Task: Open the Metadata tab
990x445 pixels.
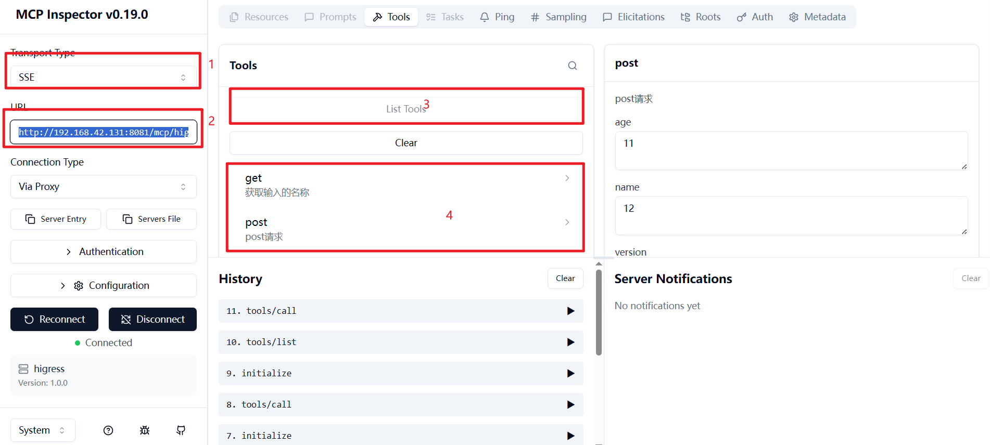Action: click(817, 17)
